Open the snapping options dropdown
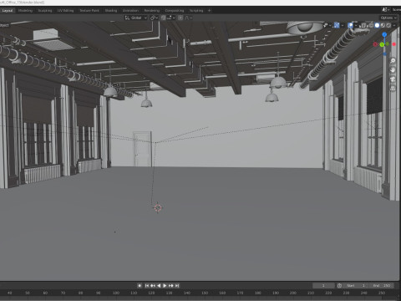The height and width of the screenshot is (301, 401). pyautogui.click(x=170, y=18)
